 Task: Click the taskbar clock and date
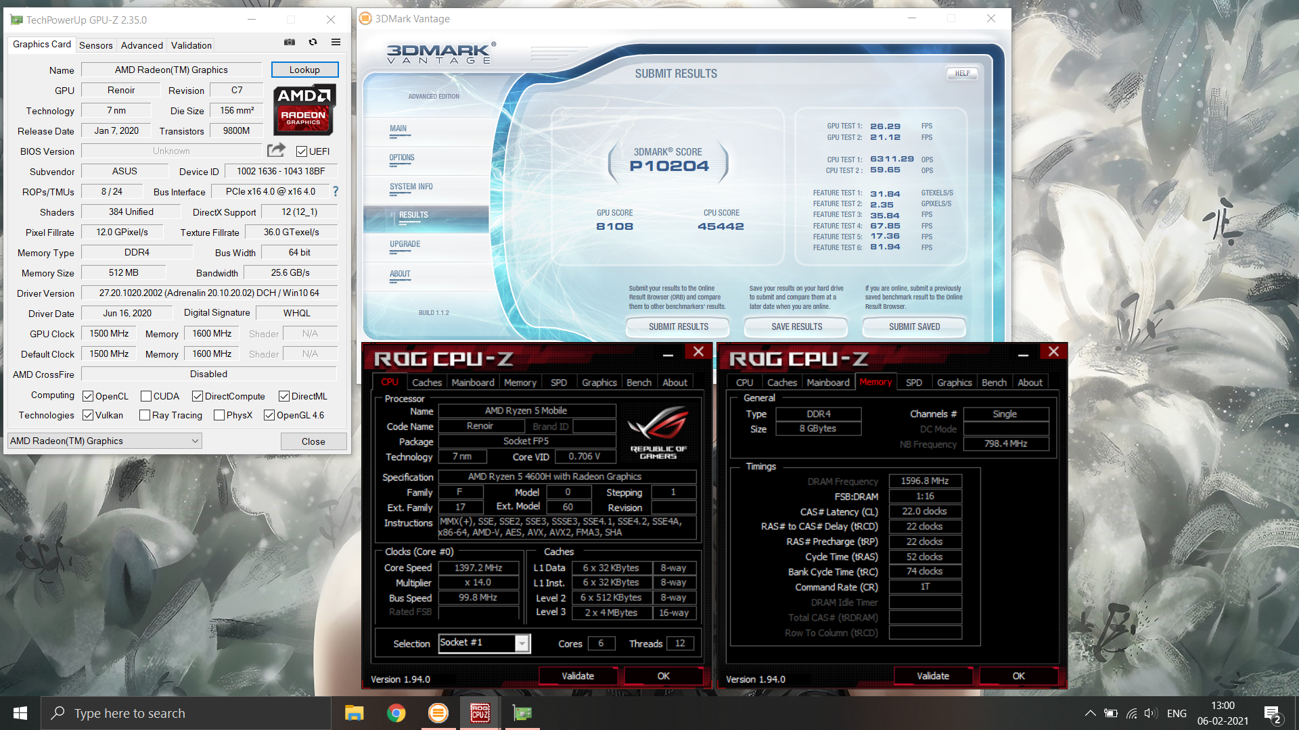(1223, 713)
